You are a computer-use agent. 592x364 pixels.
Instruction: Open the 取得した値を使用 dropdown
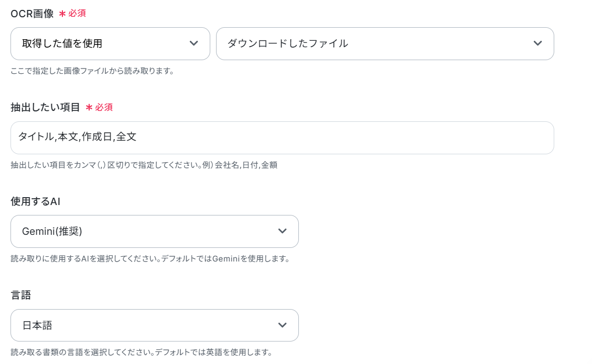coord(110,43)
